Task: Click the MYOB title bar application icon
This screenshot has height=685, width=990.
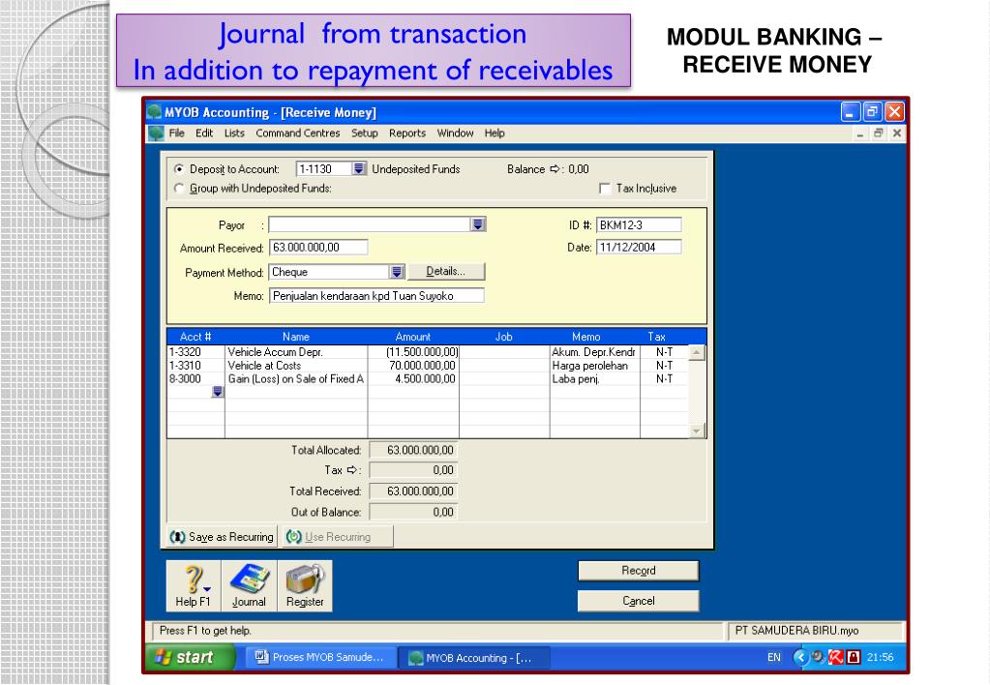Action: point(154,112)
